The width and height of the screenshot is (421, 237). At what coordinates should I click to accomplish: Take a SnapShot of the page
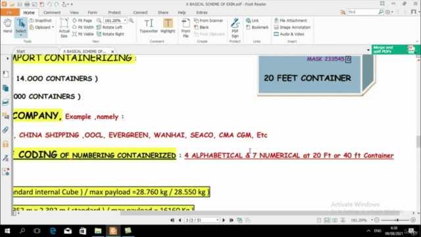coord(40,20)
